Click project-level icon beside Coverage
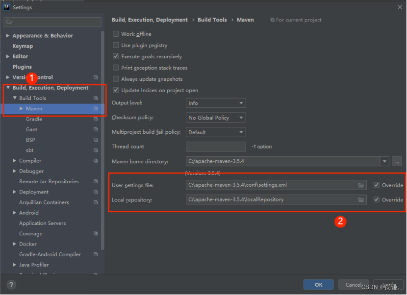Image resolution: width=407 pixels, height=295 pixels. point(96,234)
